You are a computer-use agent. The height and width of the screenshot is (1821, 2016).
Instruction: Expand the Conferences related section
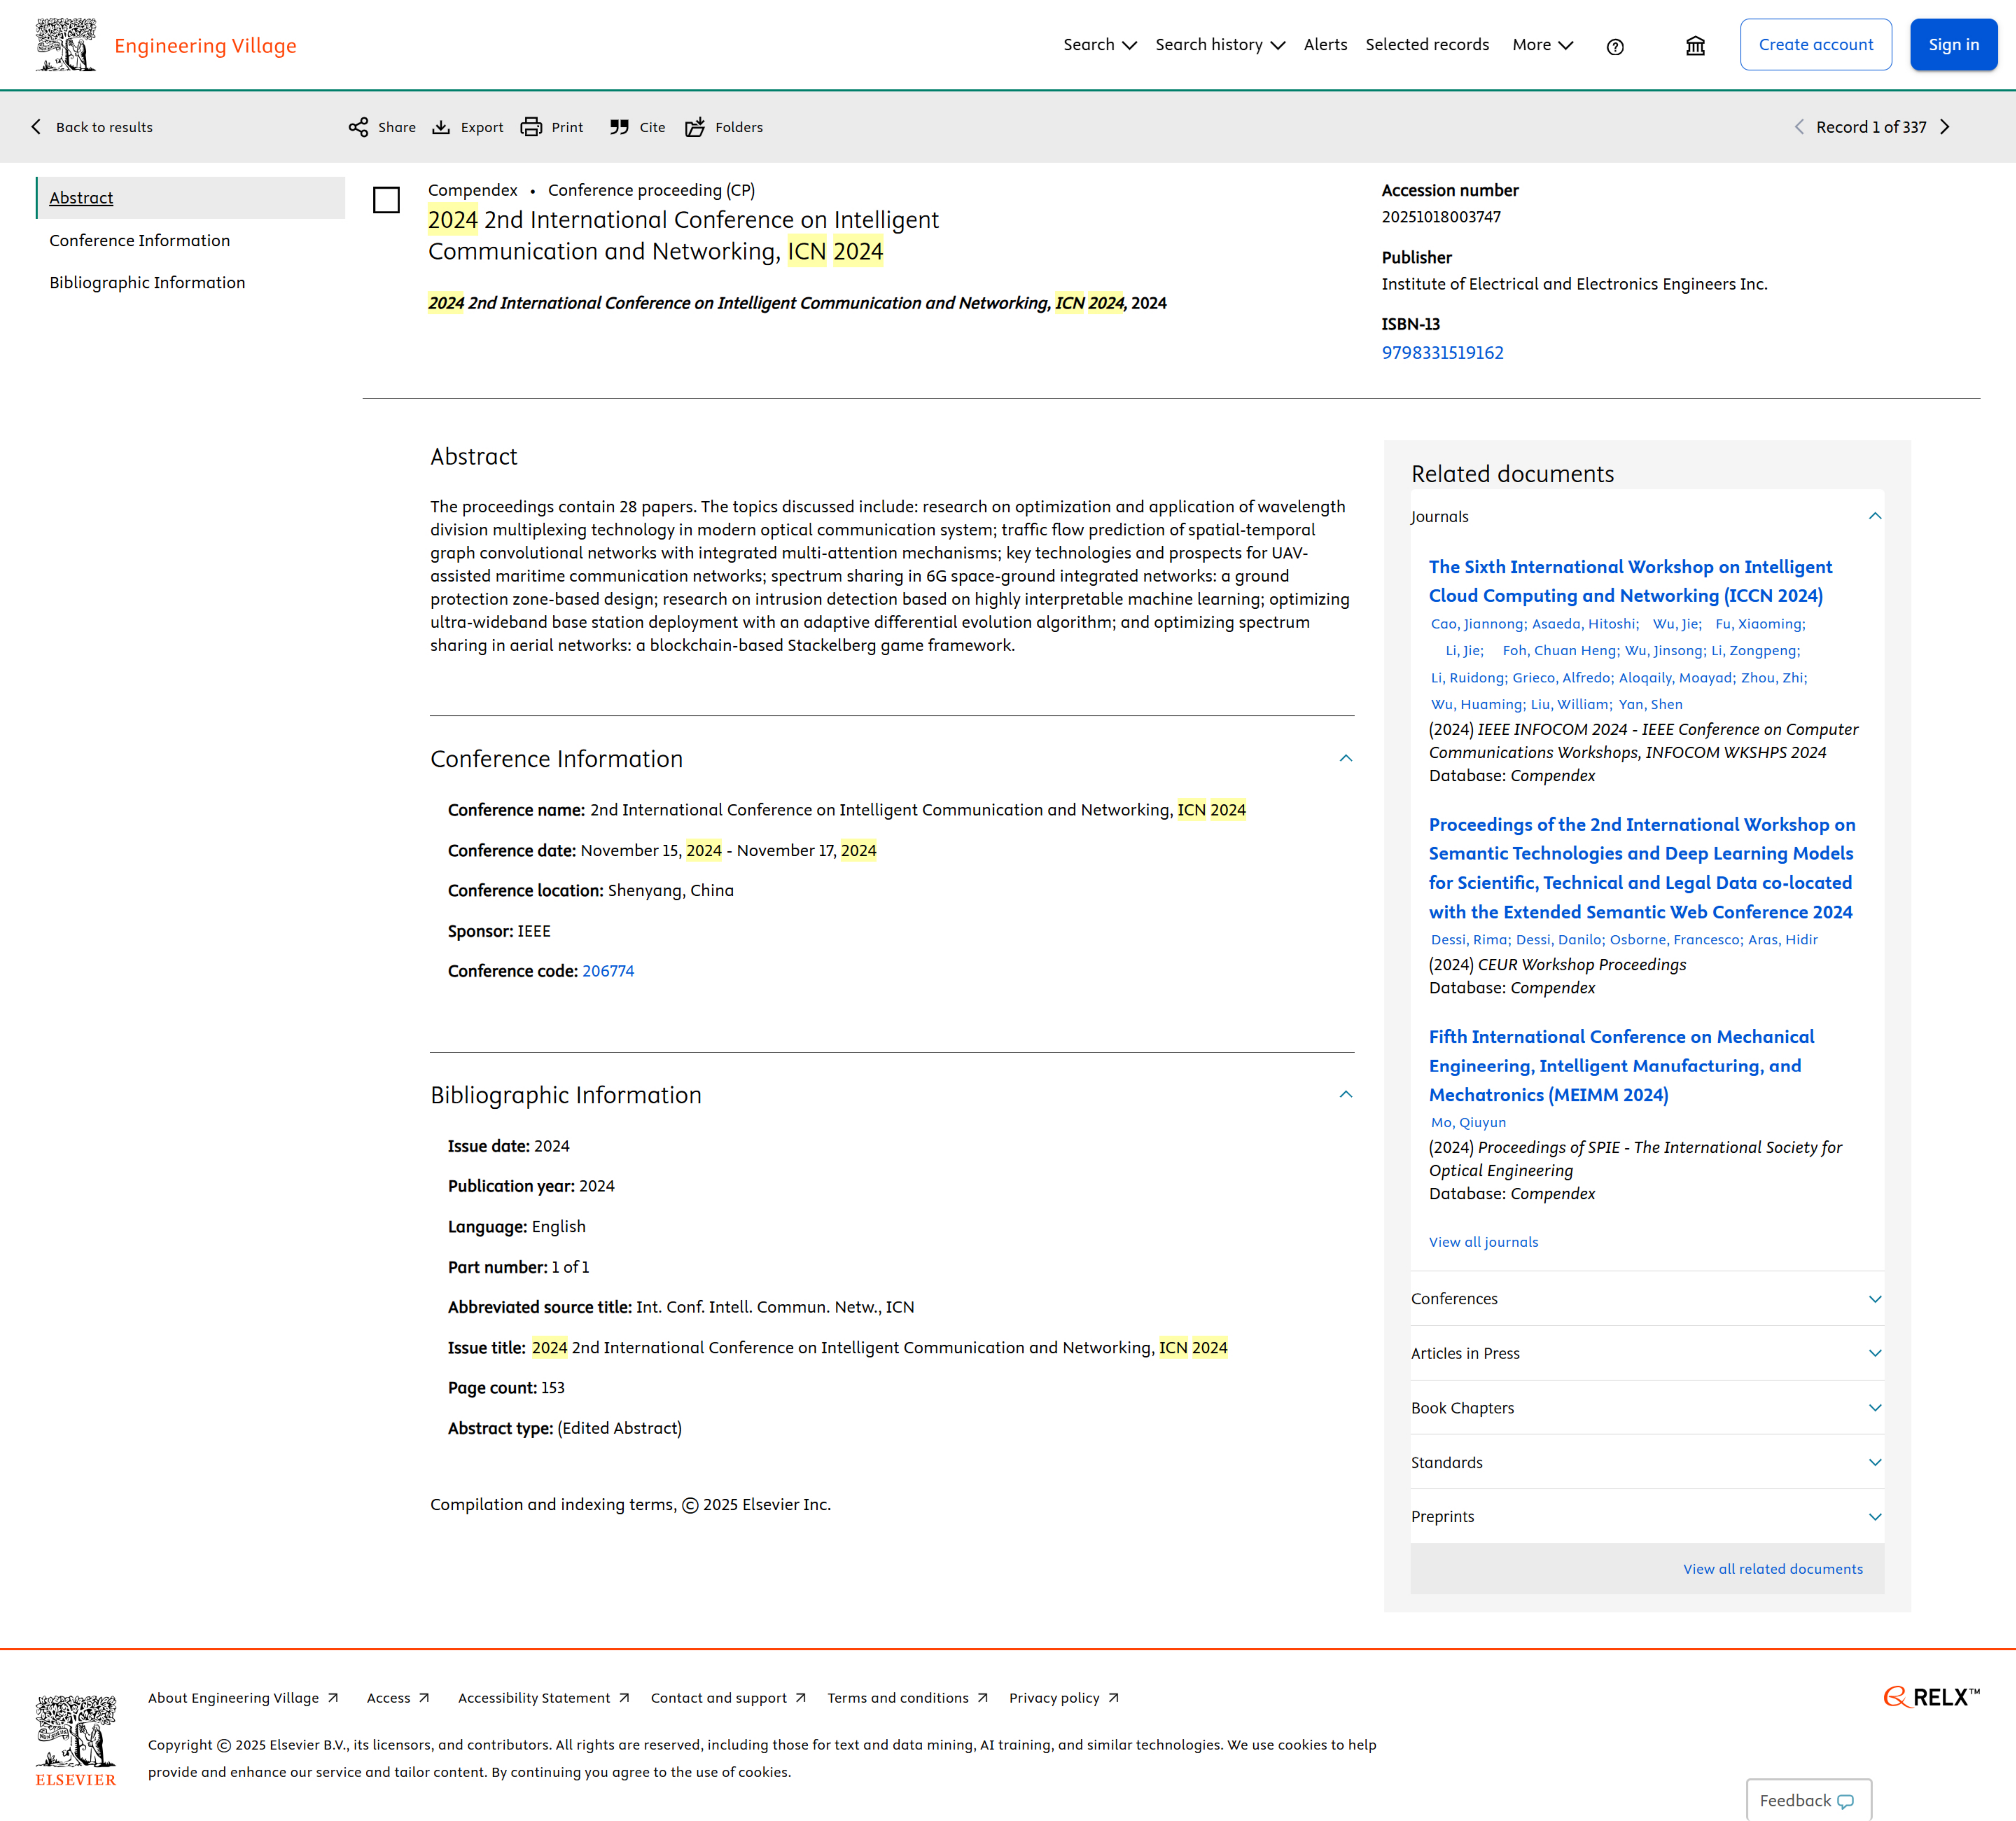(1875, 1299)
